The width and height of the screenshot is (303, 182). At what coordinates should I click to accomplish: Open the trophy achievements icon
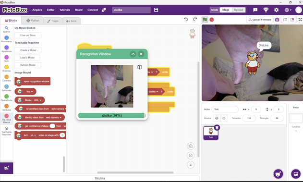coord(266,10)
